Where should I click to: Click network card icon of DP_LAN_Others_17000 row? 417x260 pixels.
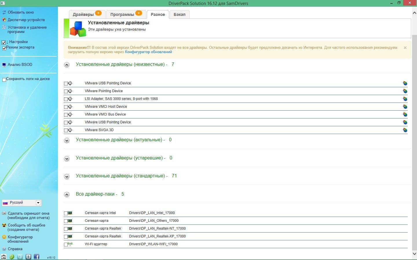tap(70, 221)
